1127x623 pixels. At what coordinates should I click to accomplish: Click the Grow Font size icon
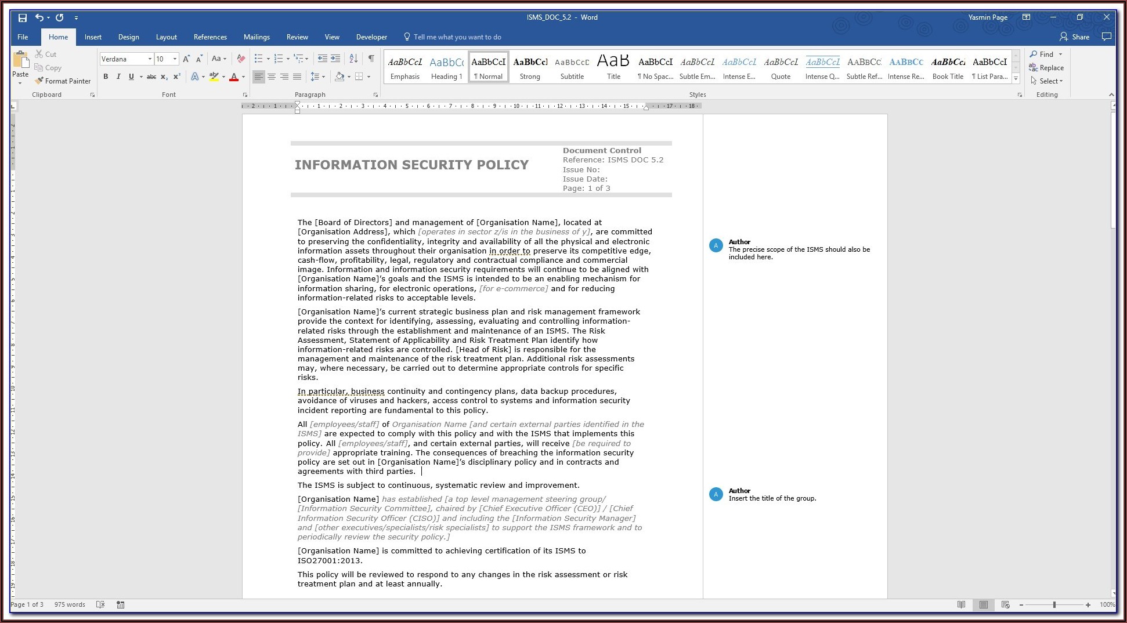186,59
